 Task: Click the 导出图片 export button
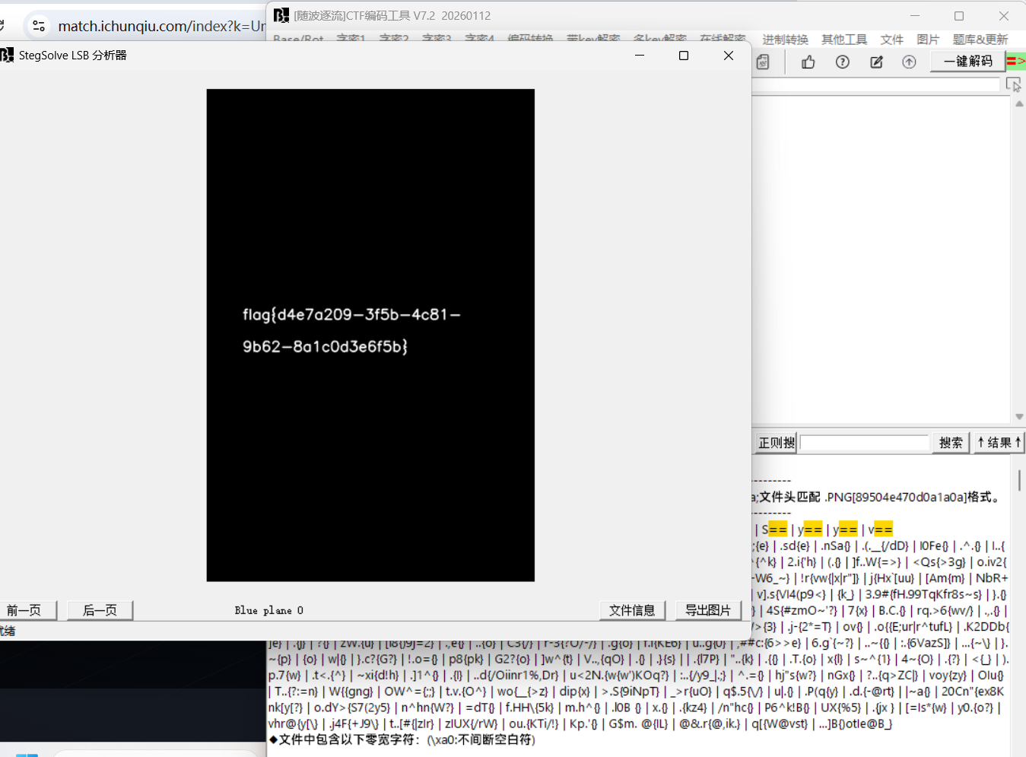(707, 610)
